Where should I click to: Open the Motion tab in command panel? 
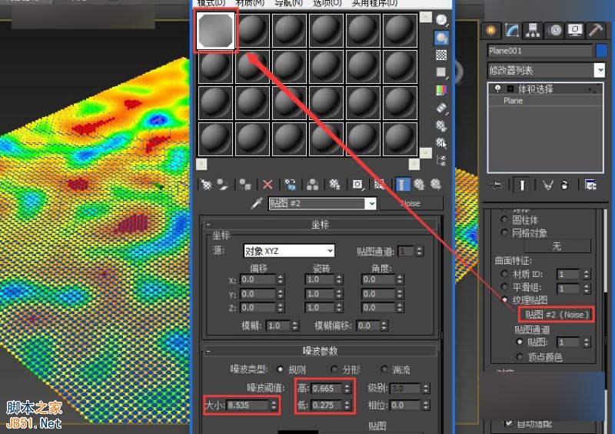[x=554, y=30]
